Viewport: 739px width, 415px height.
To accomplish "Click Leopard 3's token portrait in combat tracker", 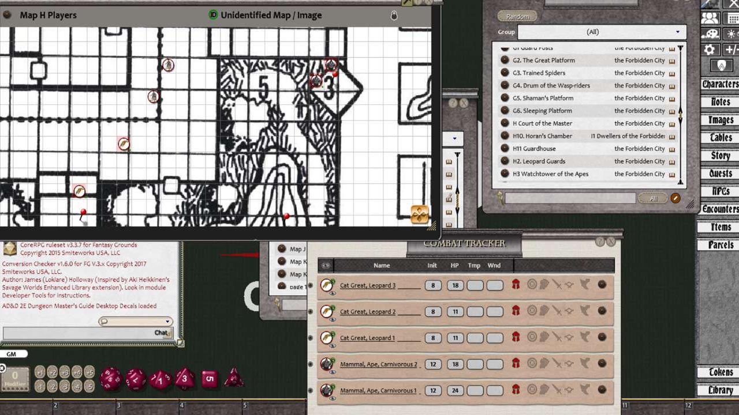I will click(x=327, y=285).
